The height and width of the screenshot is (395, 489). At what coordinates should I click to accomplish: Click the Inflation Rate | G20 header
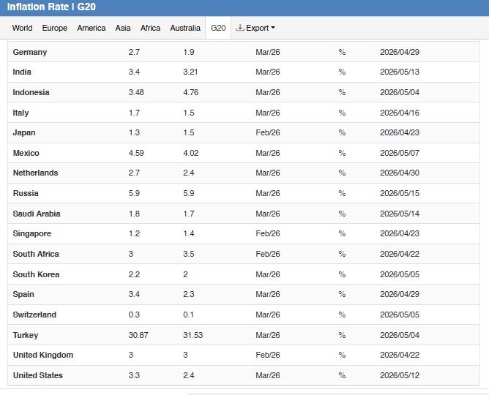click(x=51, y=7)
